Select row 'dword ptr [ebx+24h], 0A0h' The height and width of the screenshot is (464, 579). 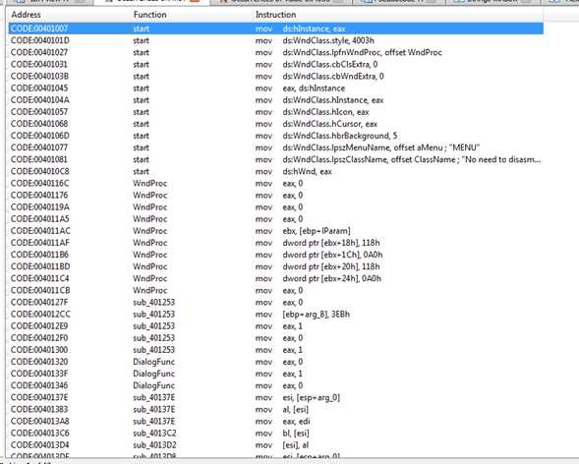(x=275, y=278)
